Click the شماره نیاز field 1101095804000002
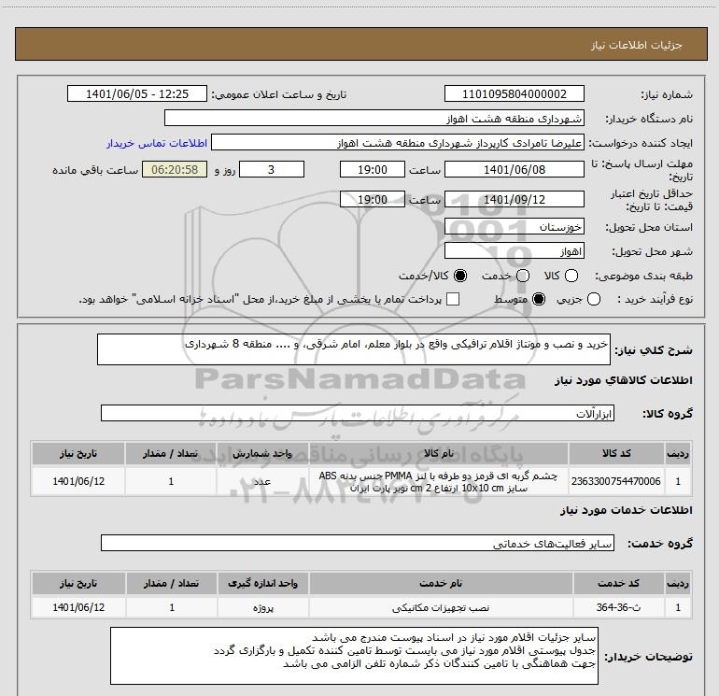Screen dimensions: 719x696 coord(514,94)
